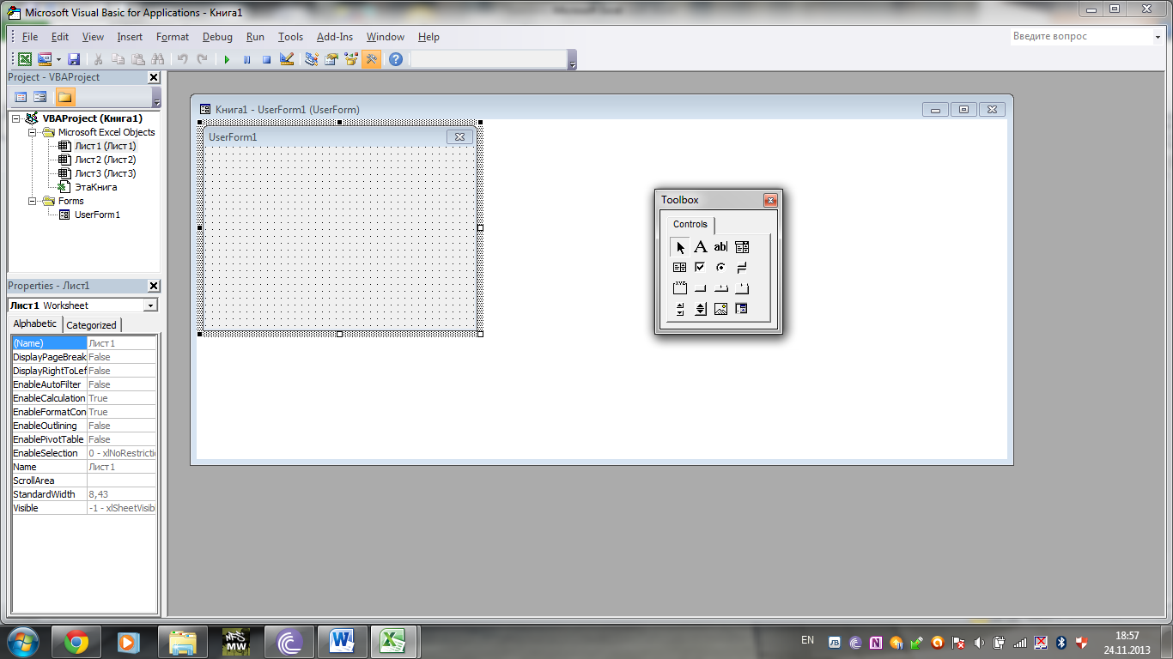
Task: Select the MultiPage tool in Toolbox
Action: click(742, 288)
